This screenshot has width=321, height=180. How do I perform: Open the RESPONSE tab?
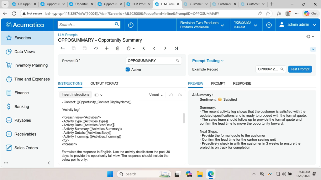(x=242, y=83)
